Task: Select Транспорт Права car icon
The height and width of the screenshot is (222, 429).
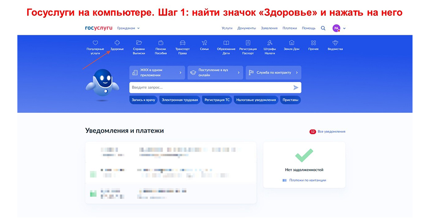Action: click(182, 43)
